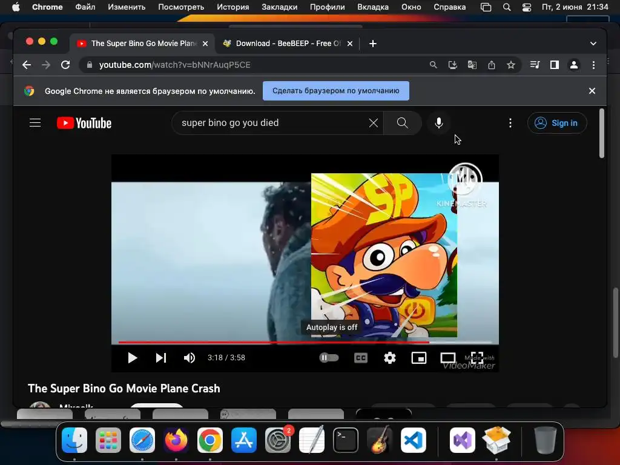
Task: Run YouTube search magnifier button
Action: (402, 123)
